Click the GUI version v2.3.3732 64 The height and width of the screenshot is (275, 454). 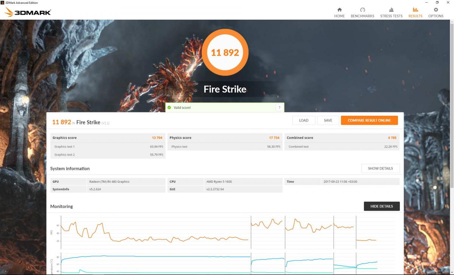coord(215,189)
